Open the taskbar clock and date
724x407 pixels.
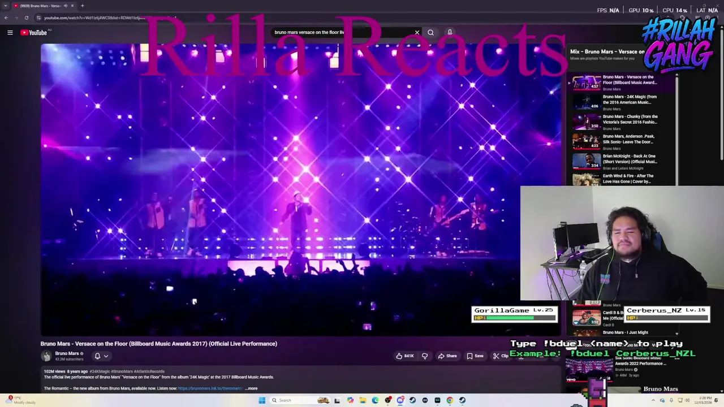704,400
